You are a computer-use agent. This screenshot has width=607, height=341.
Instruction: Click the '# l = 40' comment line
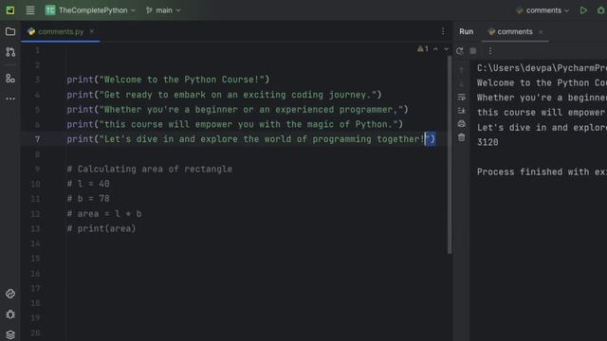[x=88, y=184]
